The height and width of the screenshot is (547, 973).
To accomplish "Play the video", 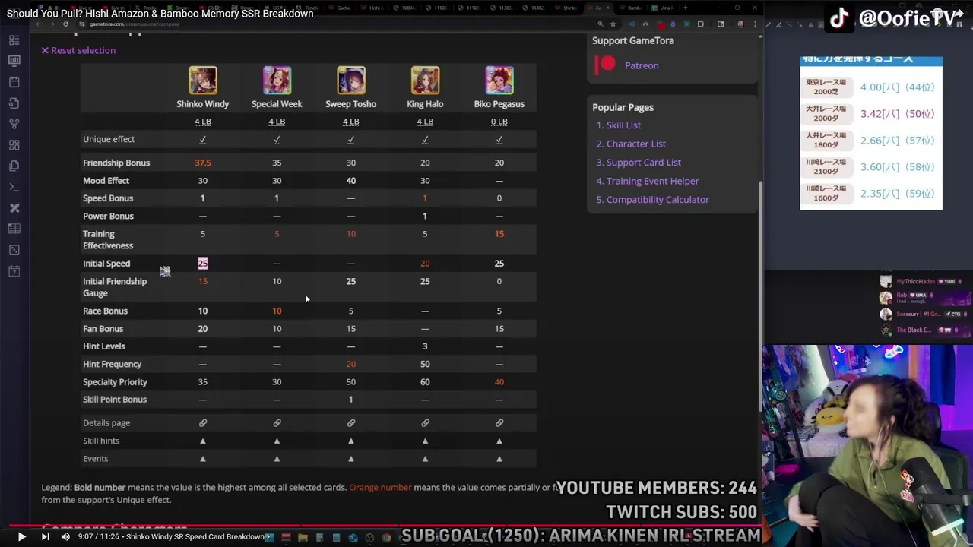I will [21, 537].
